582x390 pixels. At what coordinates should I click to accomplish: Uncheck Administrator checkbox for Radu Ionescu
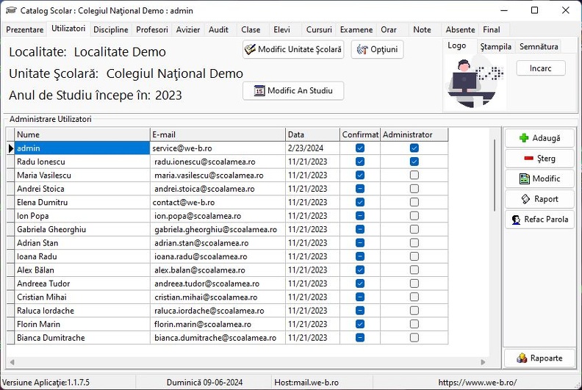(414, 162)
